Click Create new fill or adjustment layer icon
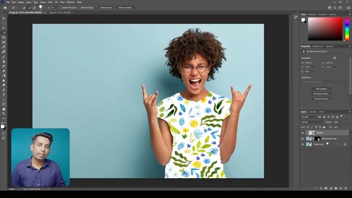Viewport: 352px width, 198px height. [331, 188]
